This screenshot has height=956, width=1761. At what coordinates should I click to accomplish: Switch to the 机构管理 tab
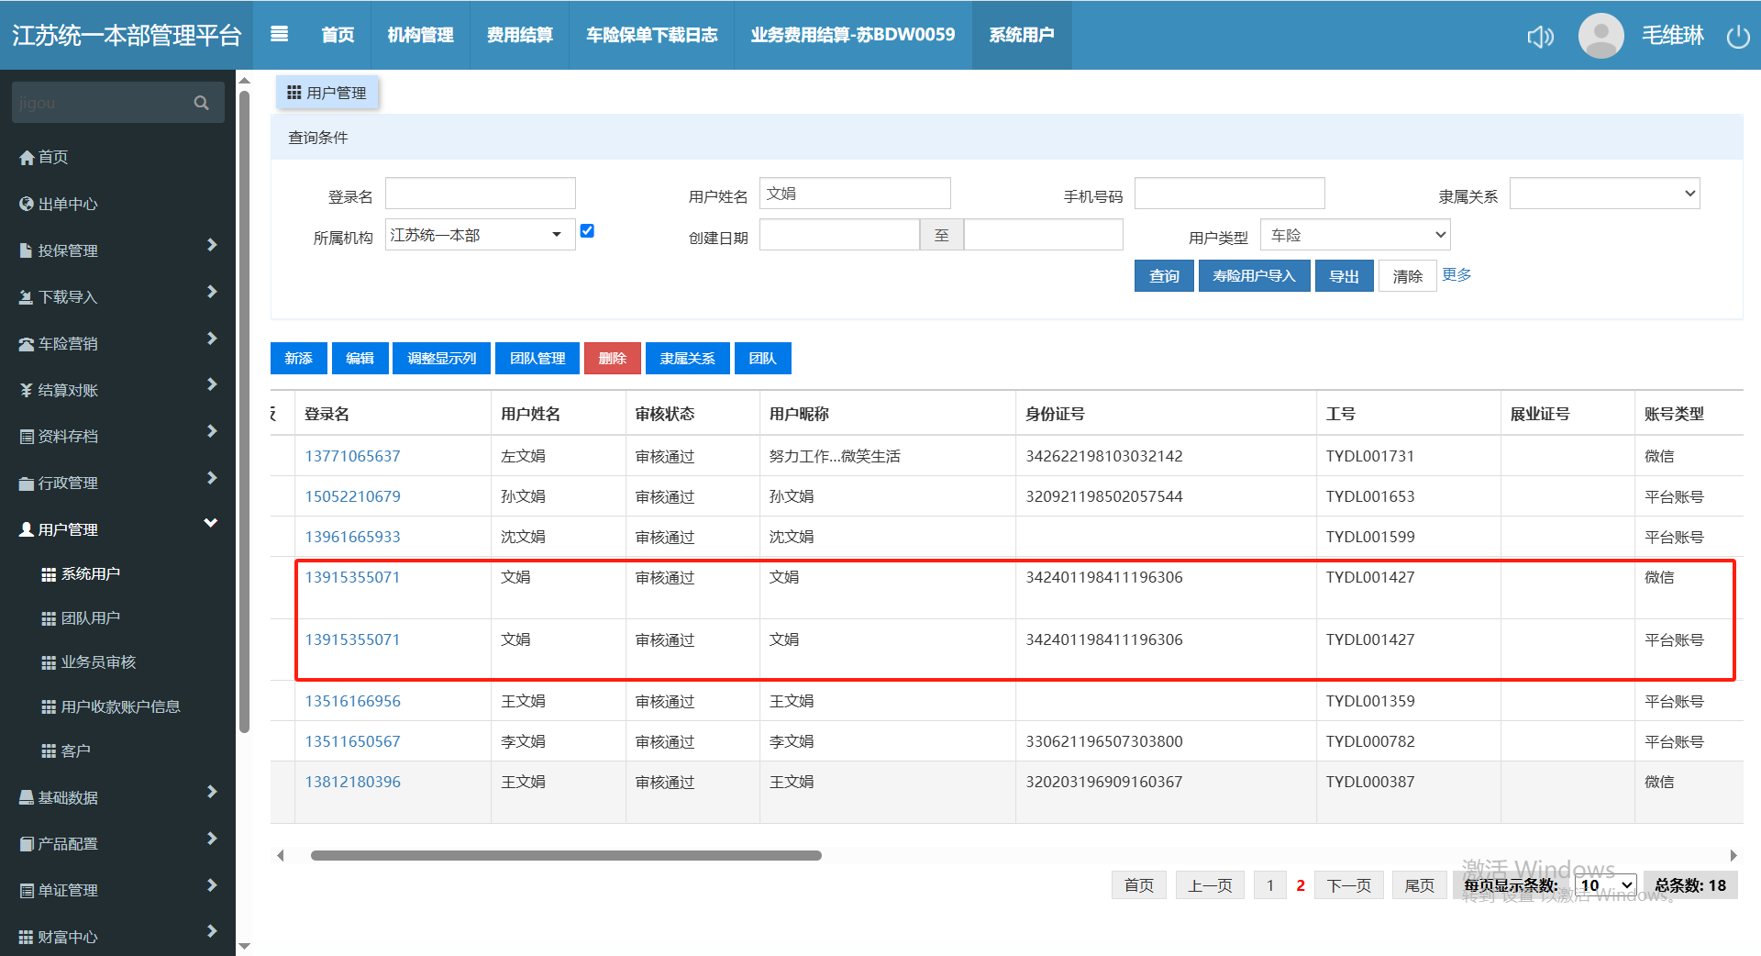pos(420,35)
